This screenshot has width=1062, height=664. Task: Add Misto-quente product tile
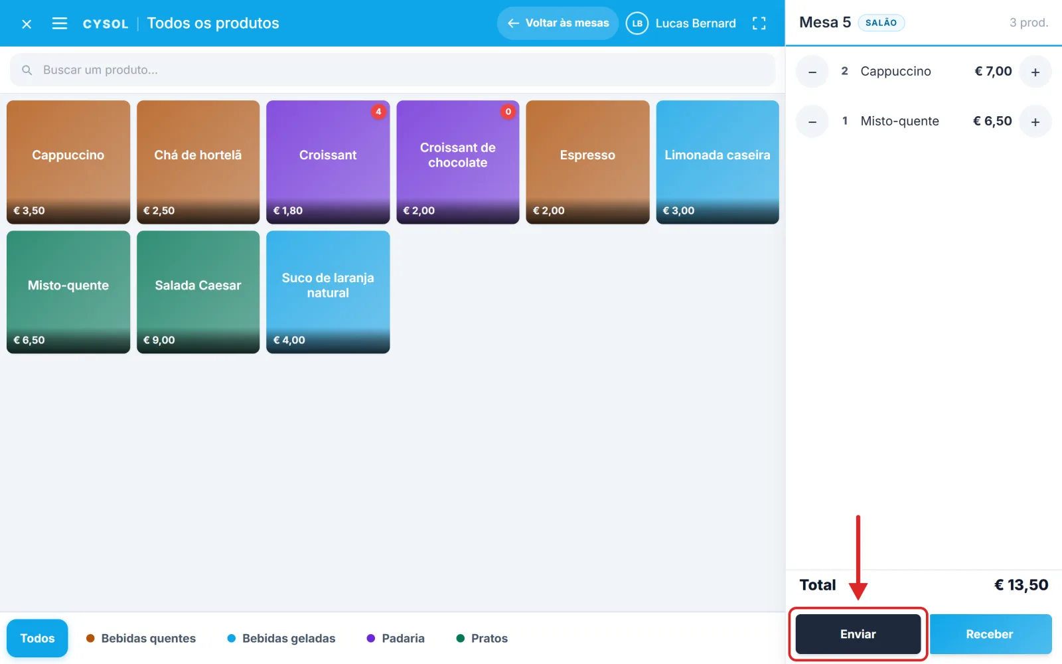[68, 292]
